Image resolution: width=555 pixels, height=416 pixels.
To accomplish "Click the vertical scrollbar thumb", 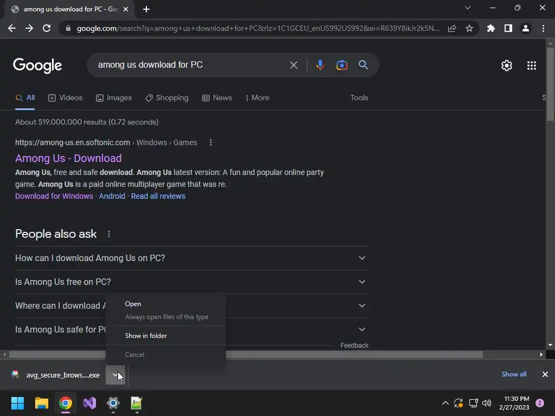I will point(550,84).
